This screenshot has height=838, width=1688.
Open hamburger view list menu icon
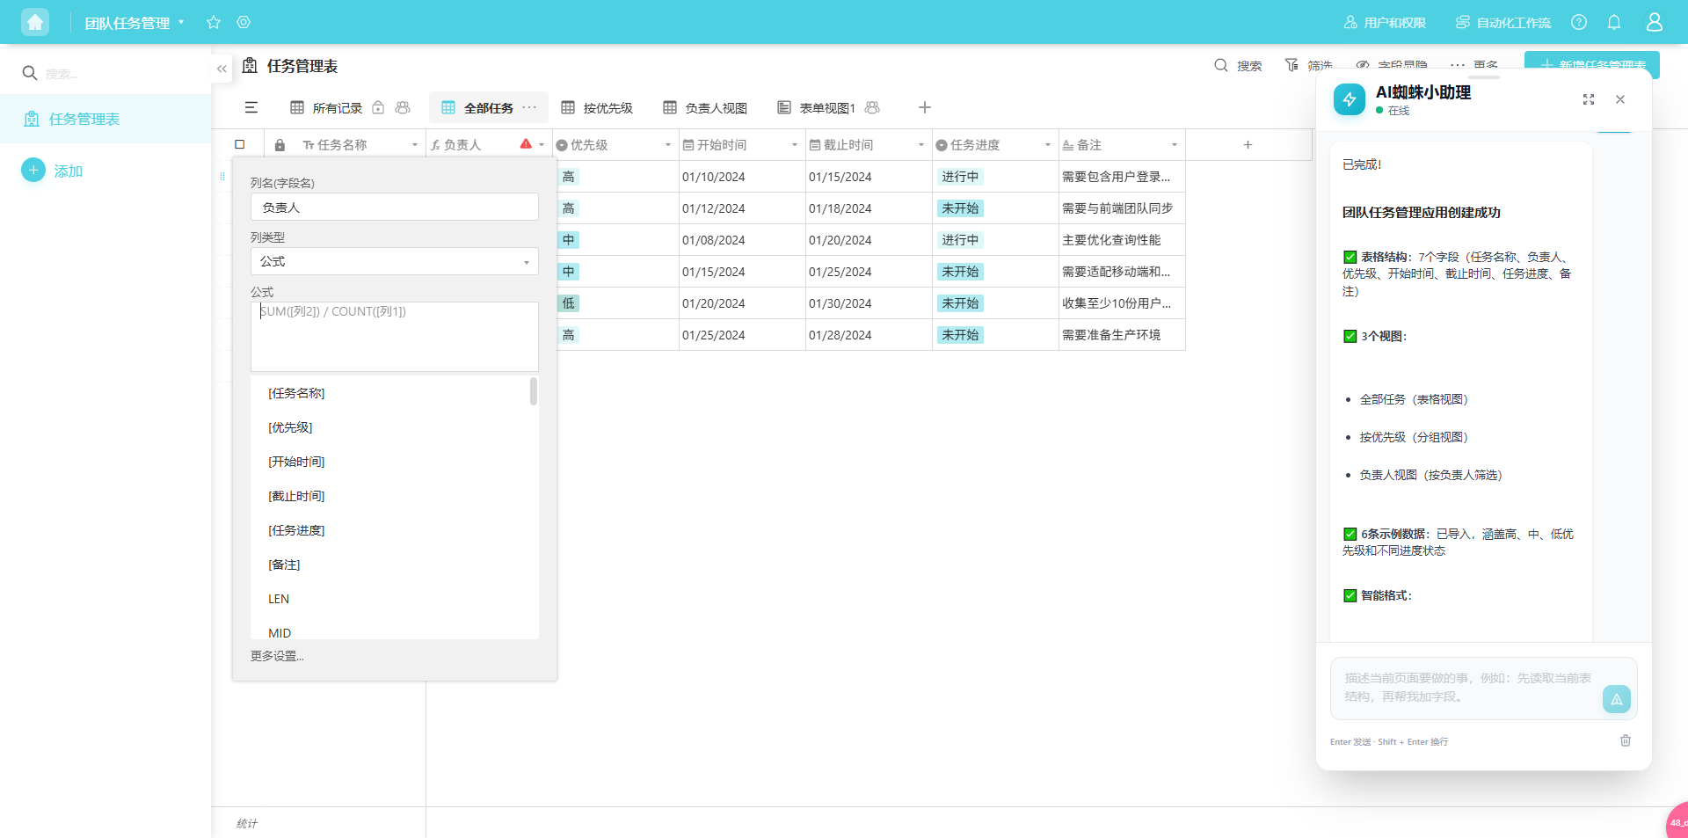click(251, 107)
